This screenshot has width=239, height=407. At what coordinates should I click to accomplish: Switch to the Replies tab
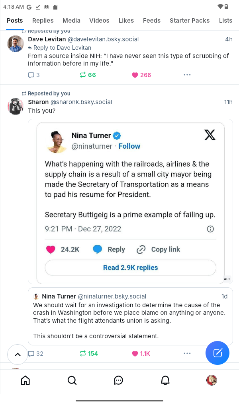click(x=43, y=21)
